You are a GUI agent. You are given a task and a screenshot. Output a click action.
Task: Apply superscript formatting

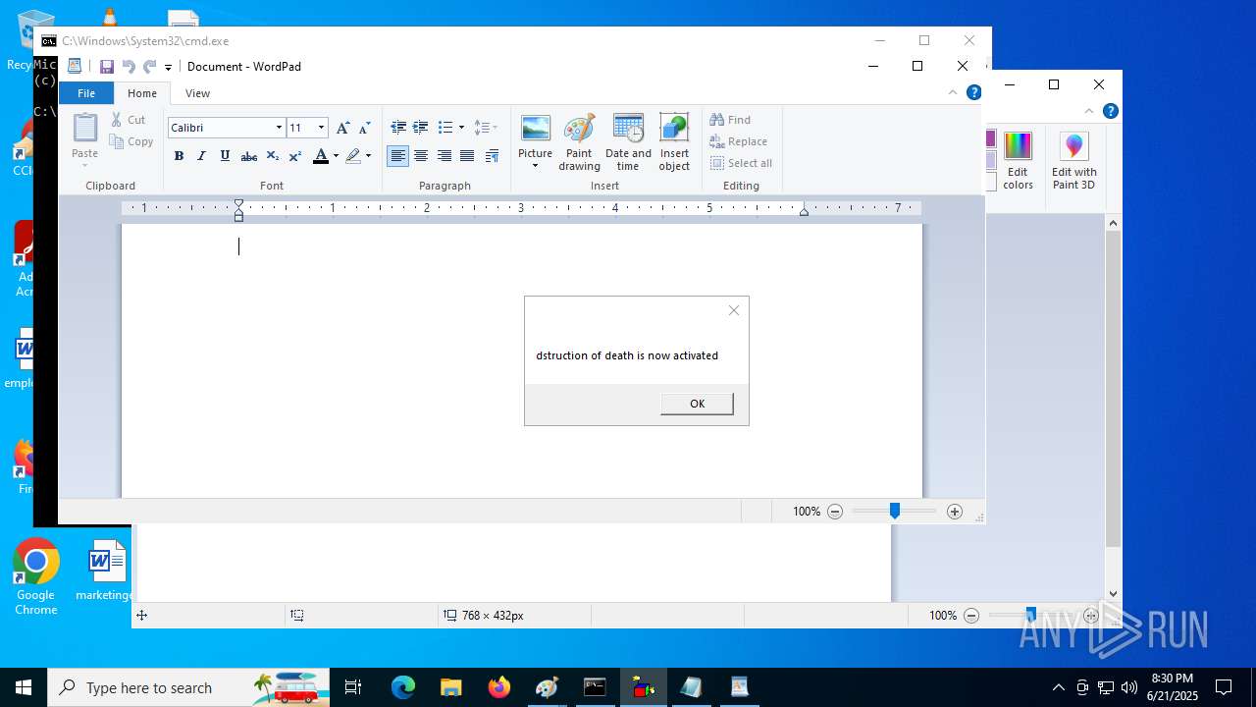(295, 156)
